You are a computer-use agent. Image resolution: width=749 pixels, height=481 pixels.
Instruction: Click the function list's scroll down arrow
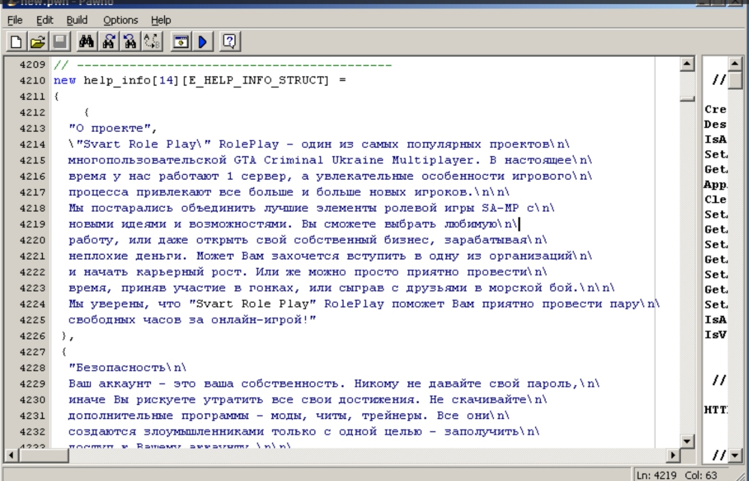735,455
